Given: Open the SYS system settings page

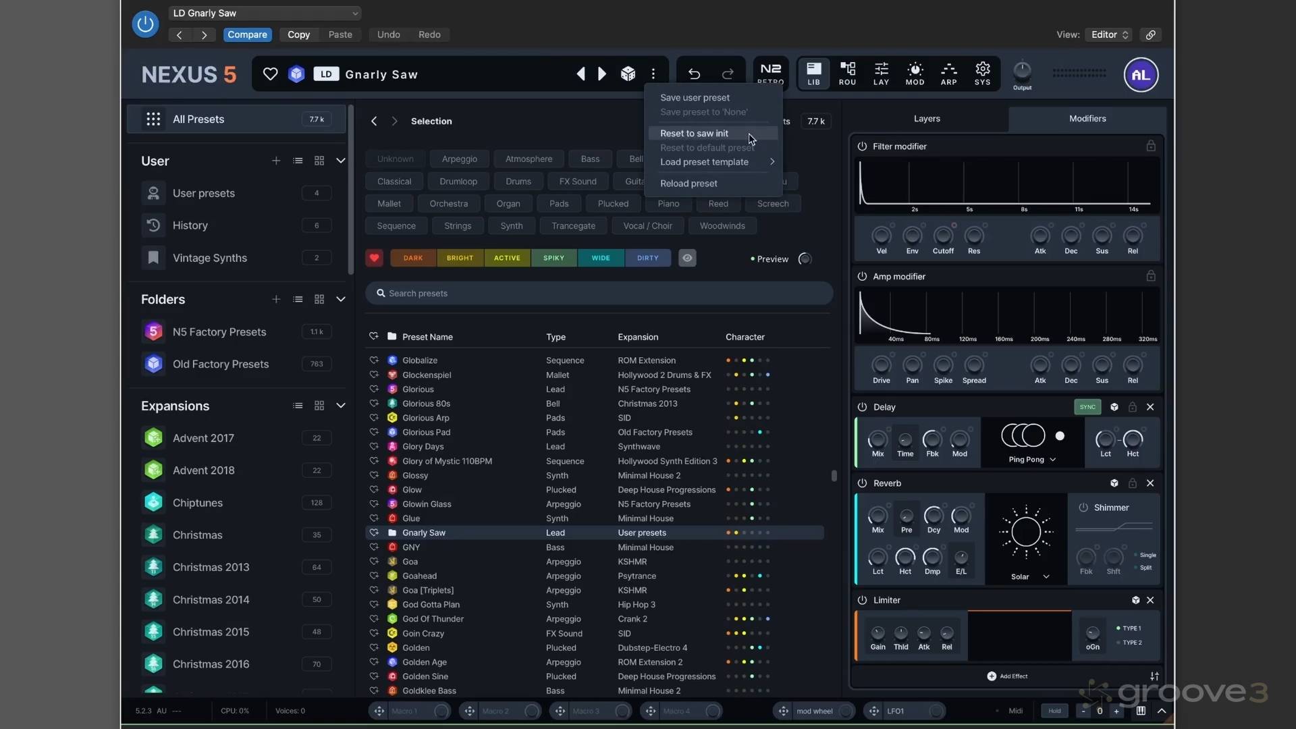Looking at the screenshot, I should tap(982, 74).
